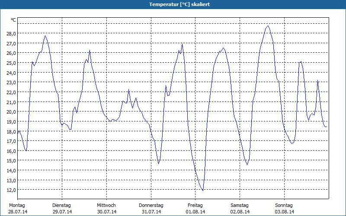Select the 28,0 y-axis value
The width and height of the screenshot is (346, 216).
click(11, 34)
